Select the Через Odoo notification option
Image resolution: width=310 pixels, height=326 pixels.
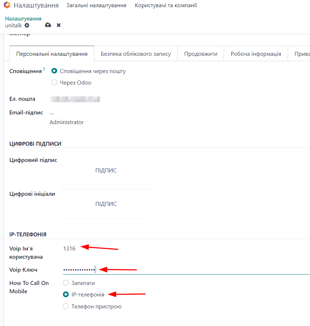[x=55, y=83]
